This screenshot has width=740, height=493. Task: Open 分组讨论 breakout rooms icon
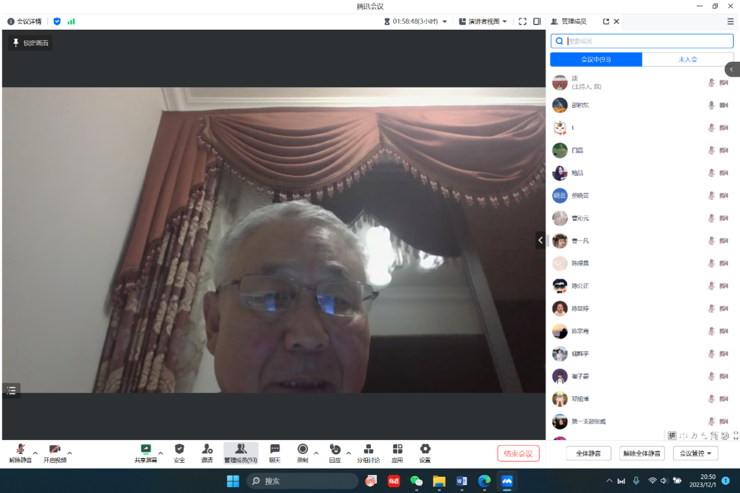[369, 449]
